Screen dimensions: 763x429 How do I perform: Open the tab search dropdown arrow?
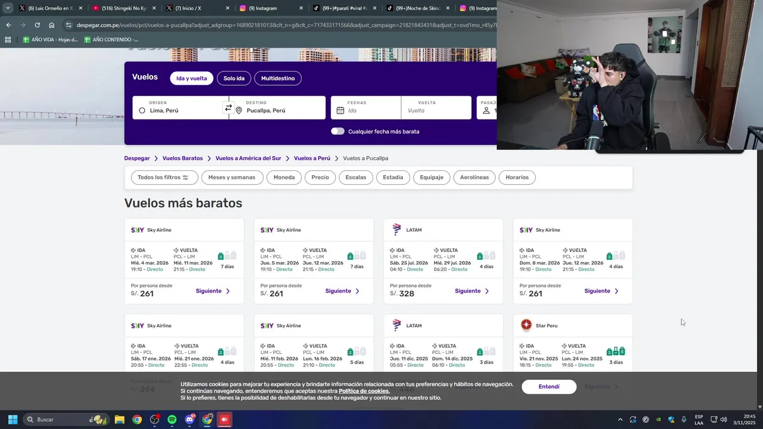point(8,8)
